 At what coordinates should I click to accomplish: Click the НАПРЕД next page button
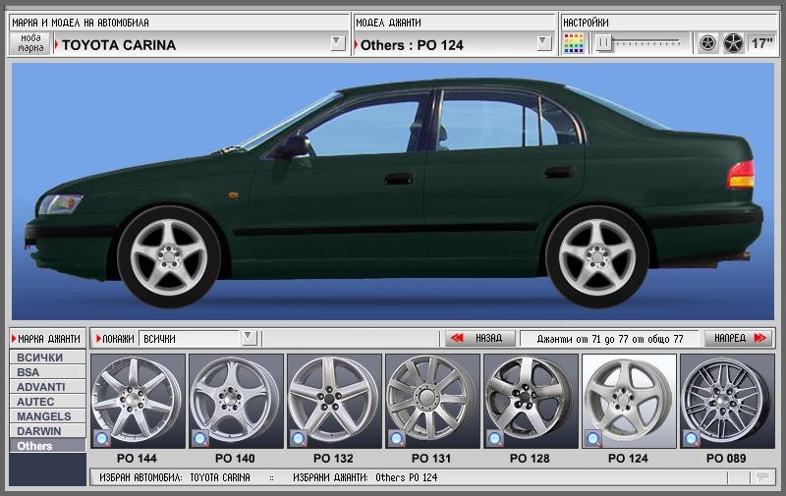738,338
